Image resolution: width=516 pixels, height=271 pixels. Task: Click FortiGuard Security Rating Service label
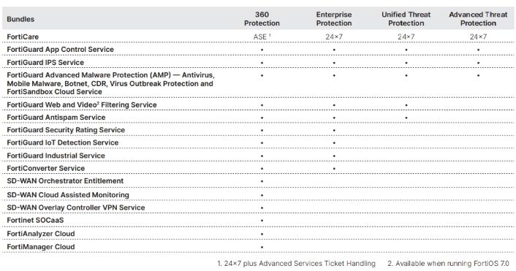pos(66,130)
